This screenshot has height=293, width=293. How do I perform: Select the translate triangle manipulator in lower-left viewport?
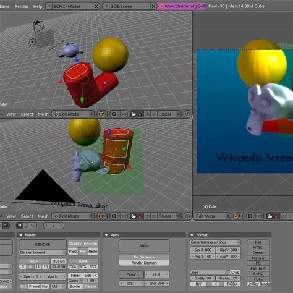coord(140,216)
